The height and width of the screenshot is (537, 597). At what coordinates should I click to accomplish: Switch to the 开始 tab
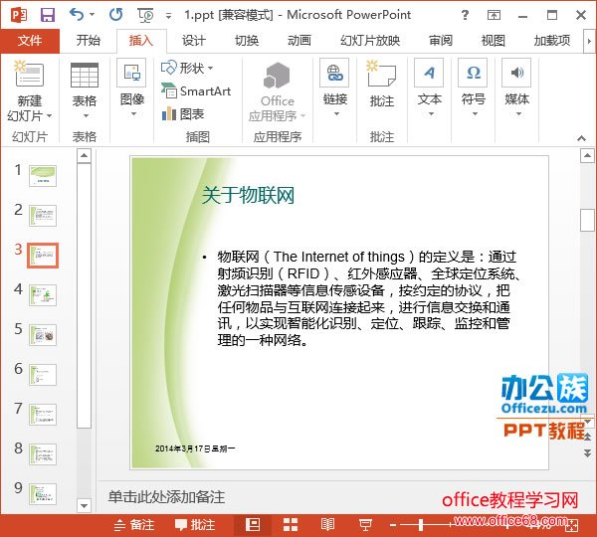pos(88,41)
